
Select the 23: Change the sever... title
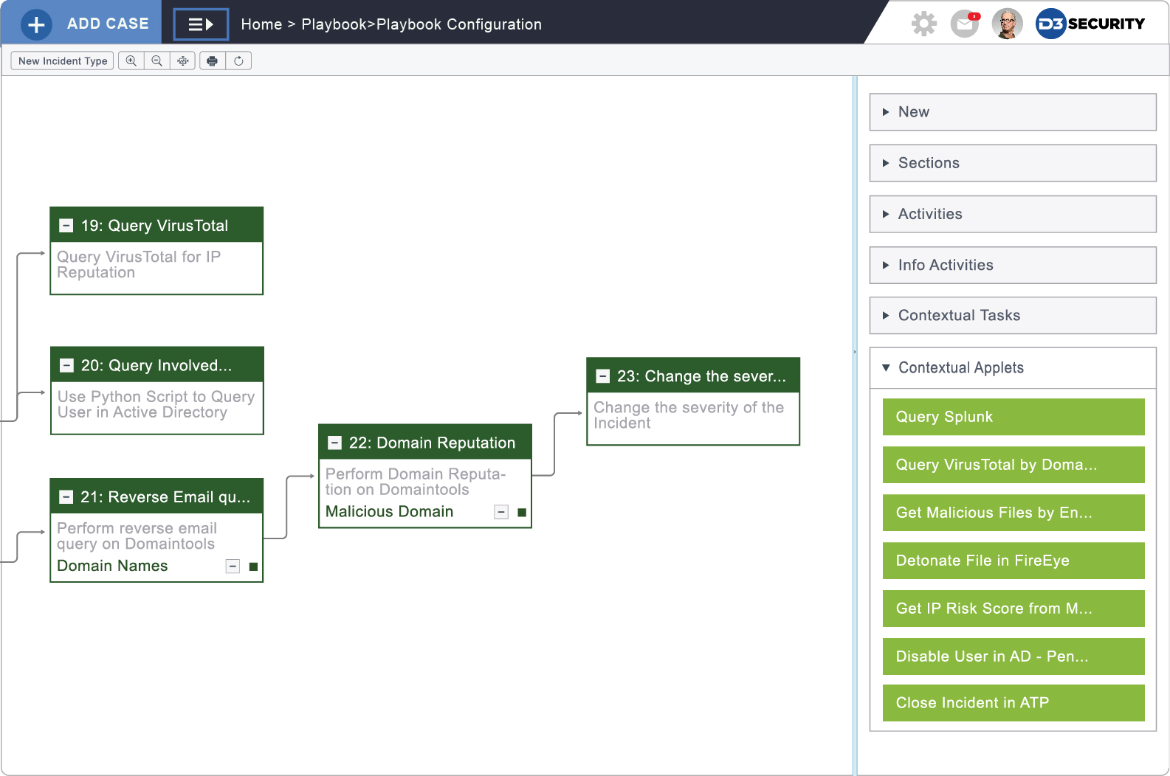tap(701, 376)
